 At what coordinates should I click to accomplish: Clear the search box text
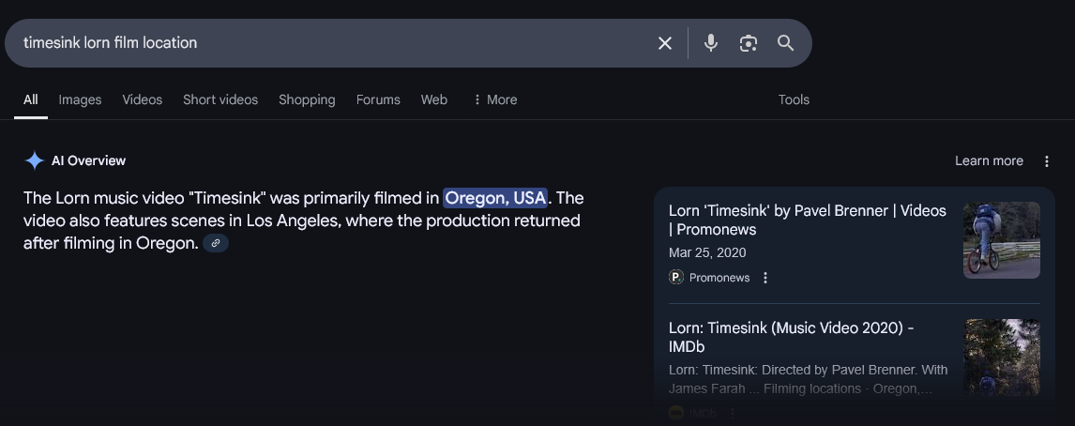pos(665,43)
